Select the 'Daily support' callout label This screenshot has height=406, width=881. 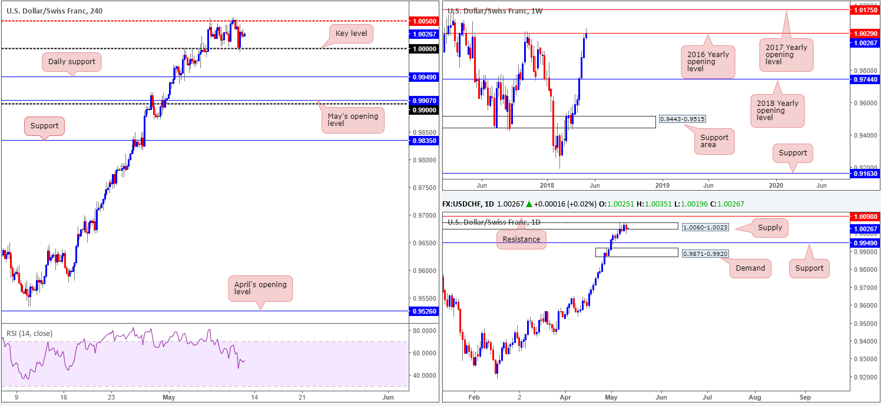(x=72, y=62)
